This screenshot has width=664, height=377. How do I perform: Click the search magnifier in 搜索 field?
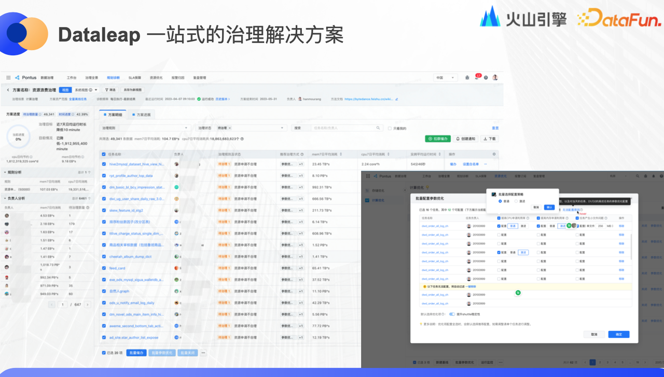[x=378, y=128]
